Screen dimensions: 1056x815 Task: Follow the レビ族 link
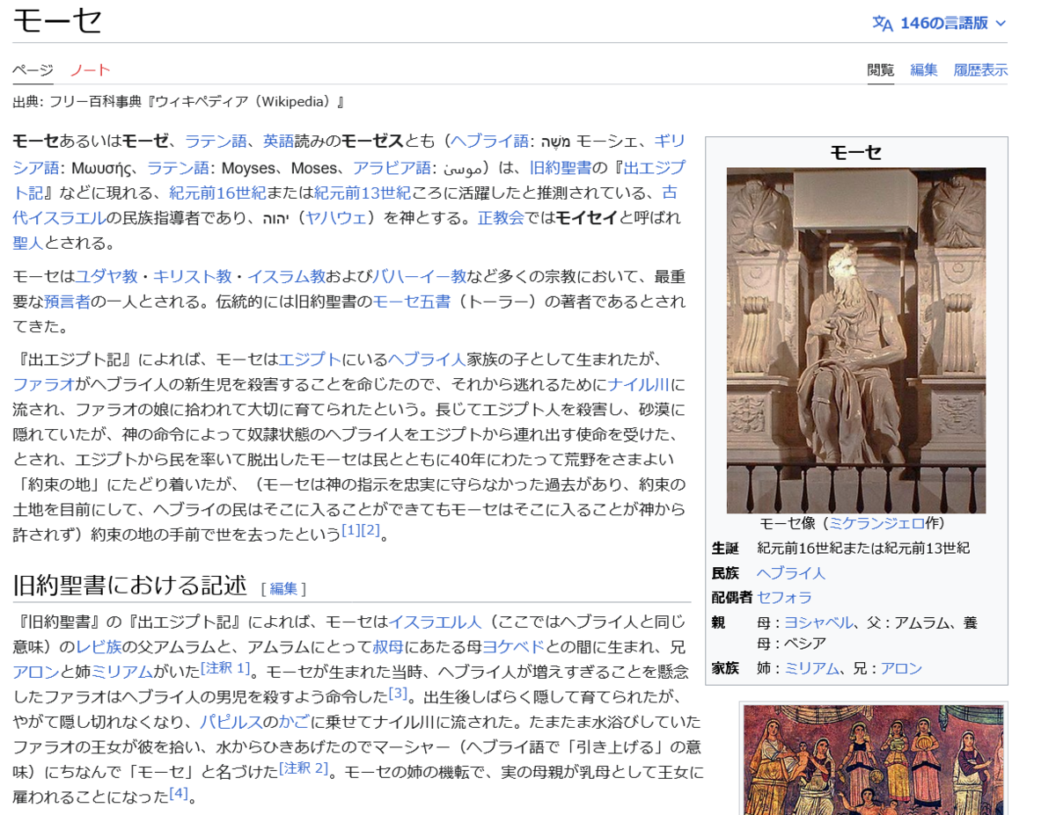click(x=99, y=647)
